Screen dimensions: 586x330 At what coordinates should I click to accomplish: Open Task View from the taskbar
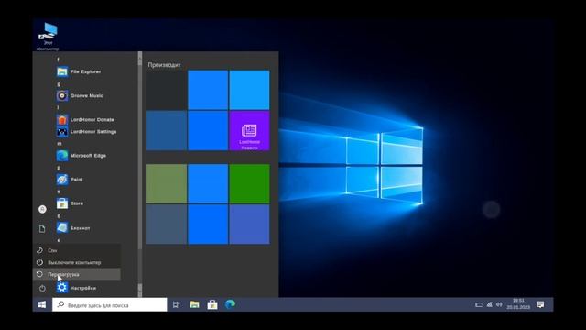pyautogui.click(x=176, y=305)
